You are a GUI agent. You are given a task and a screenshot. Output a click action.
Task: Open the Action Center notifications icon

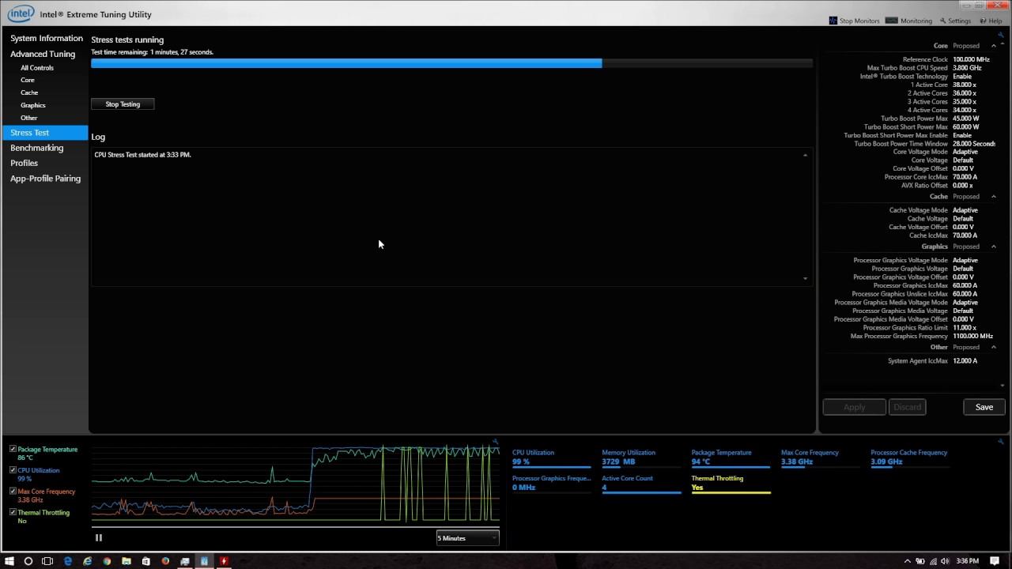point(995,561)
